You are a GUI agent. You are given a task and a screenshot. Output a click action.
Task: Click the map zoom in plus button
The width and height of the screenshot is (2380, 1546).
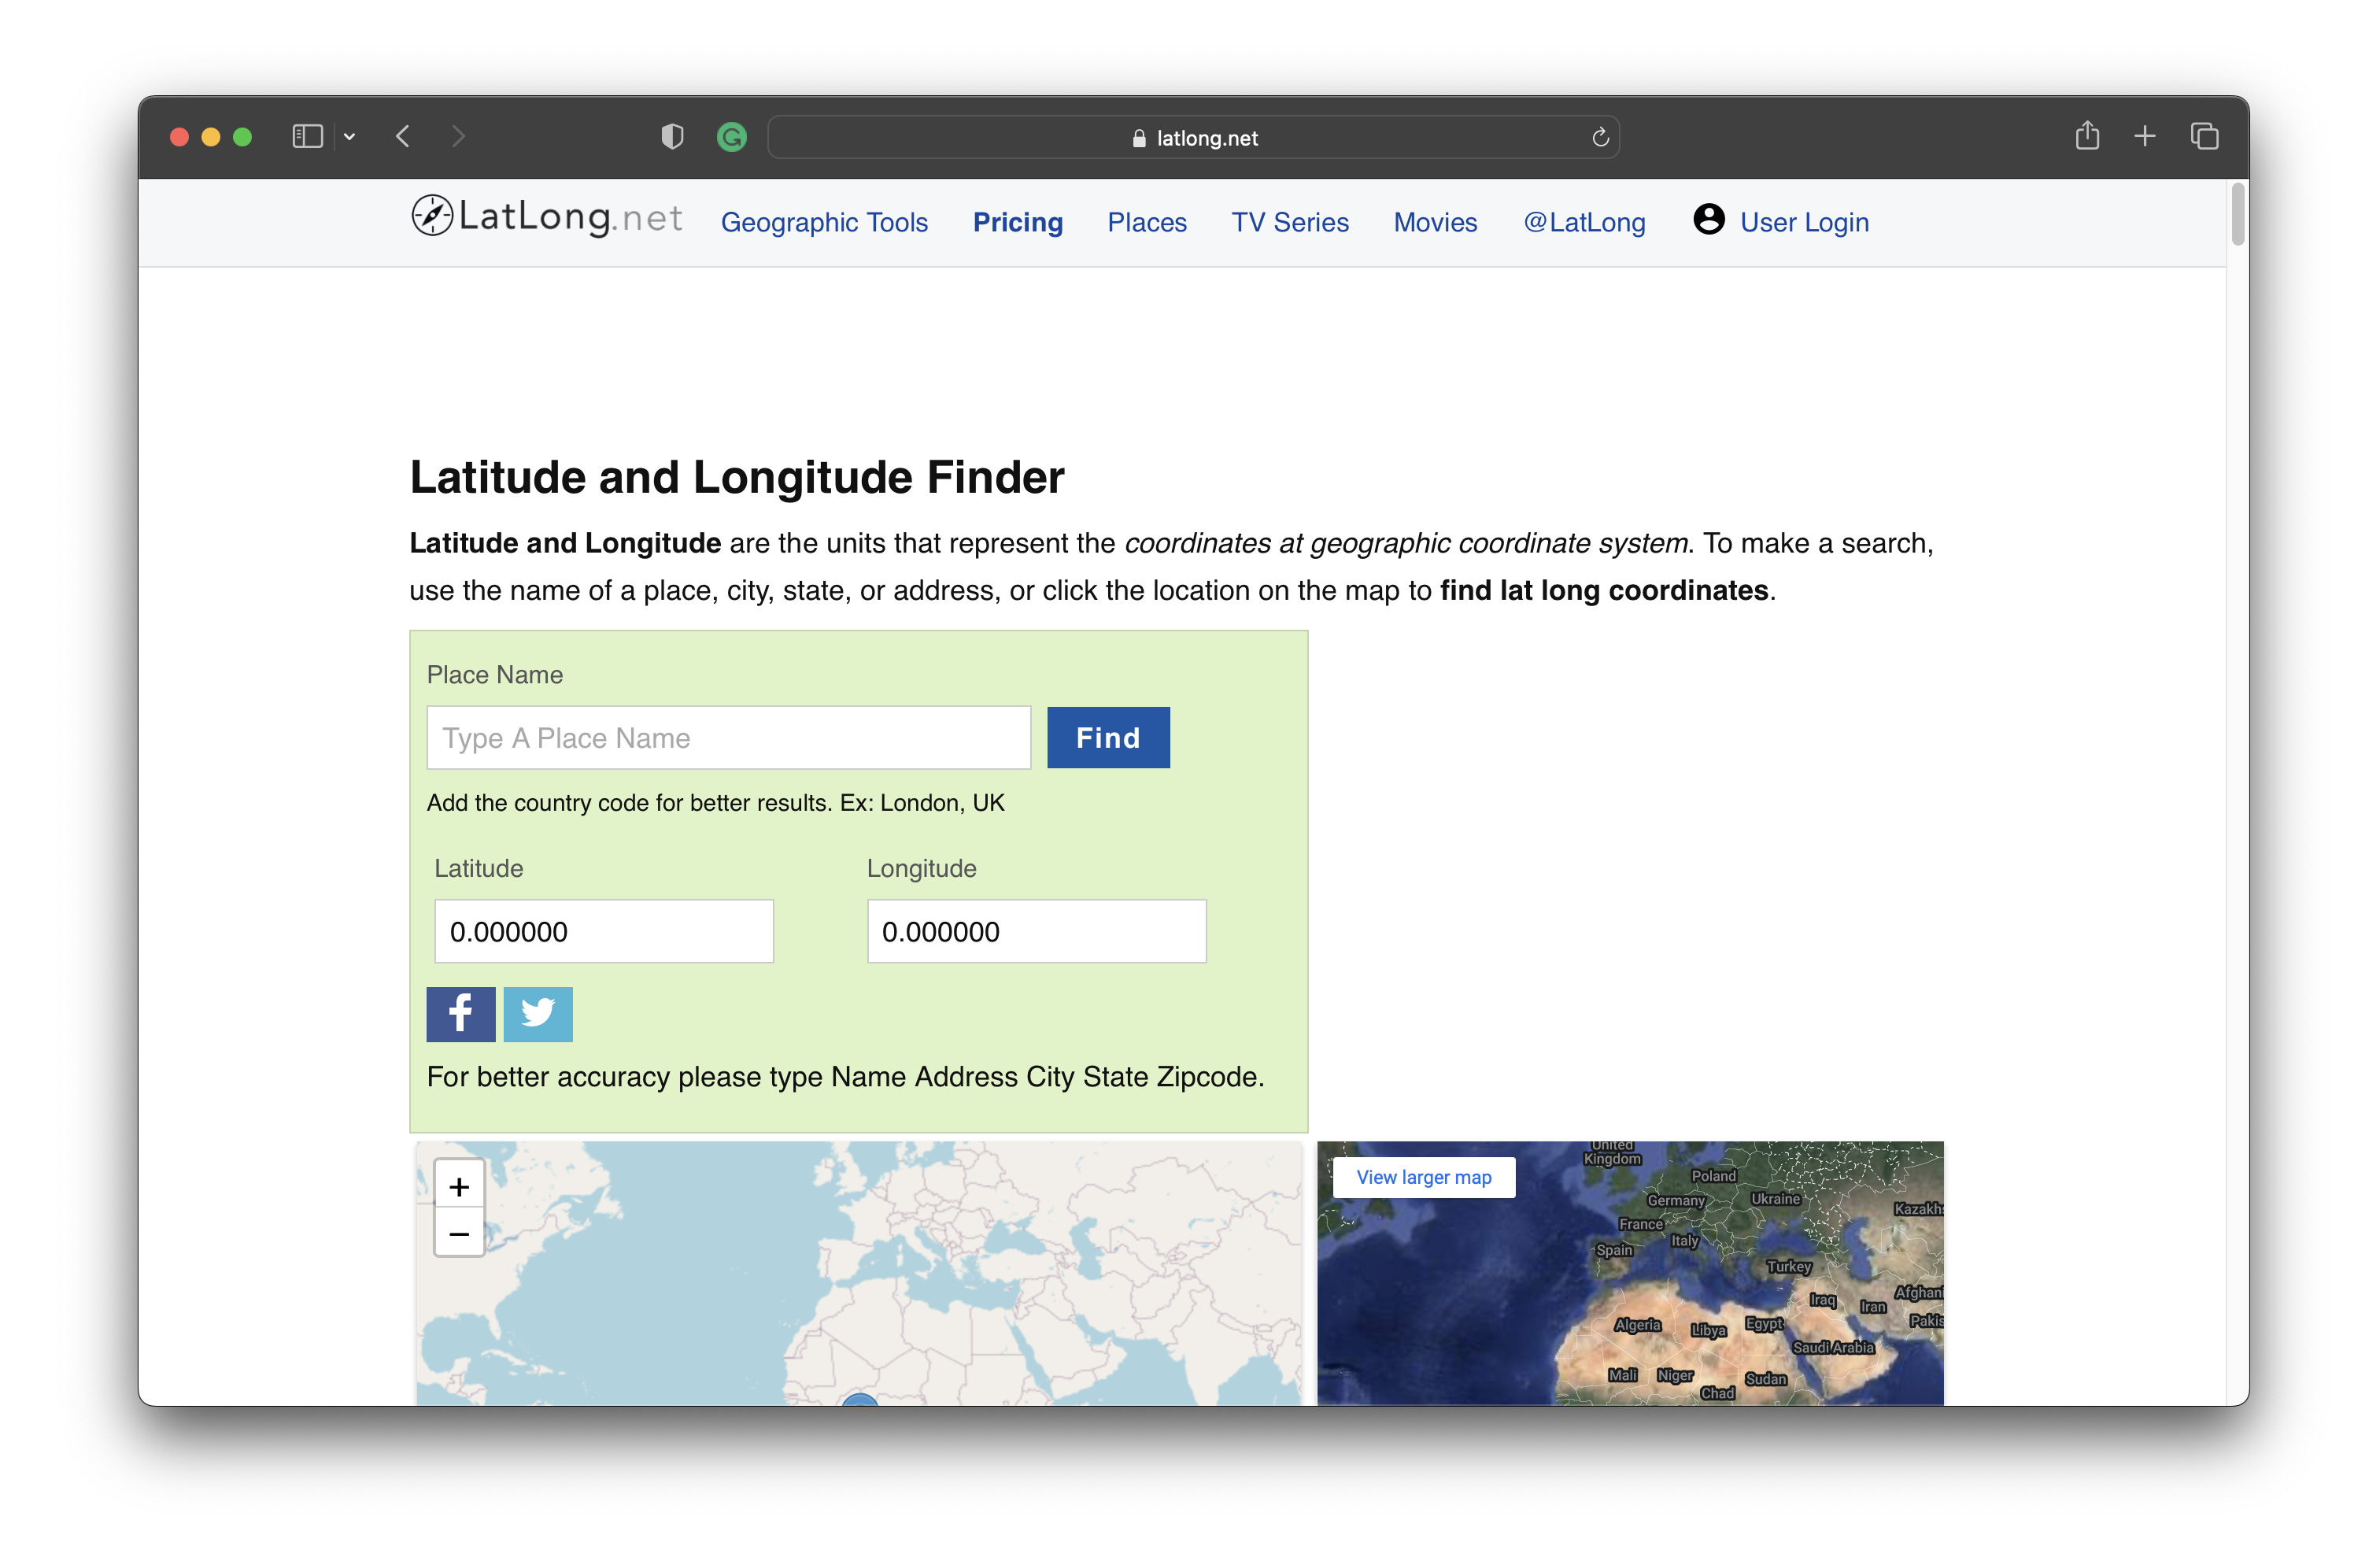[459, 1186]
